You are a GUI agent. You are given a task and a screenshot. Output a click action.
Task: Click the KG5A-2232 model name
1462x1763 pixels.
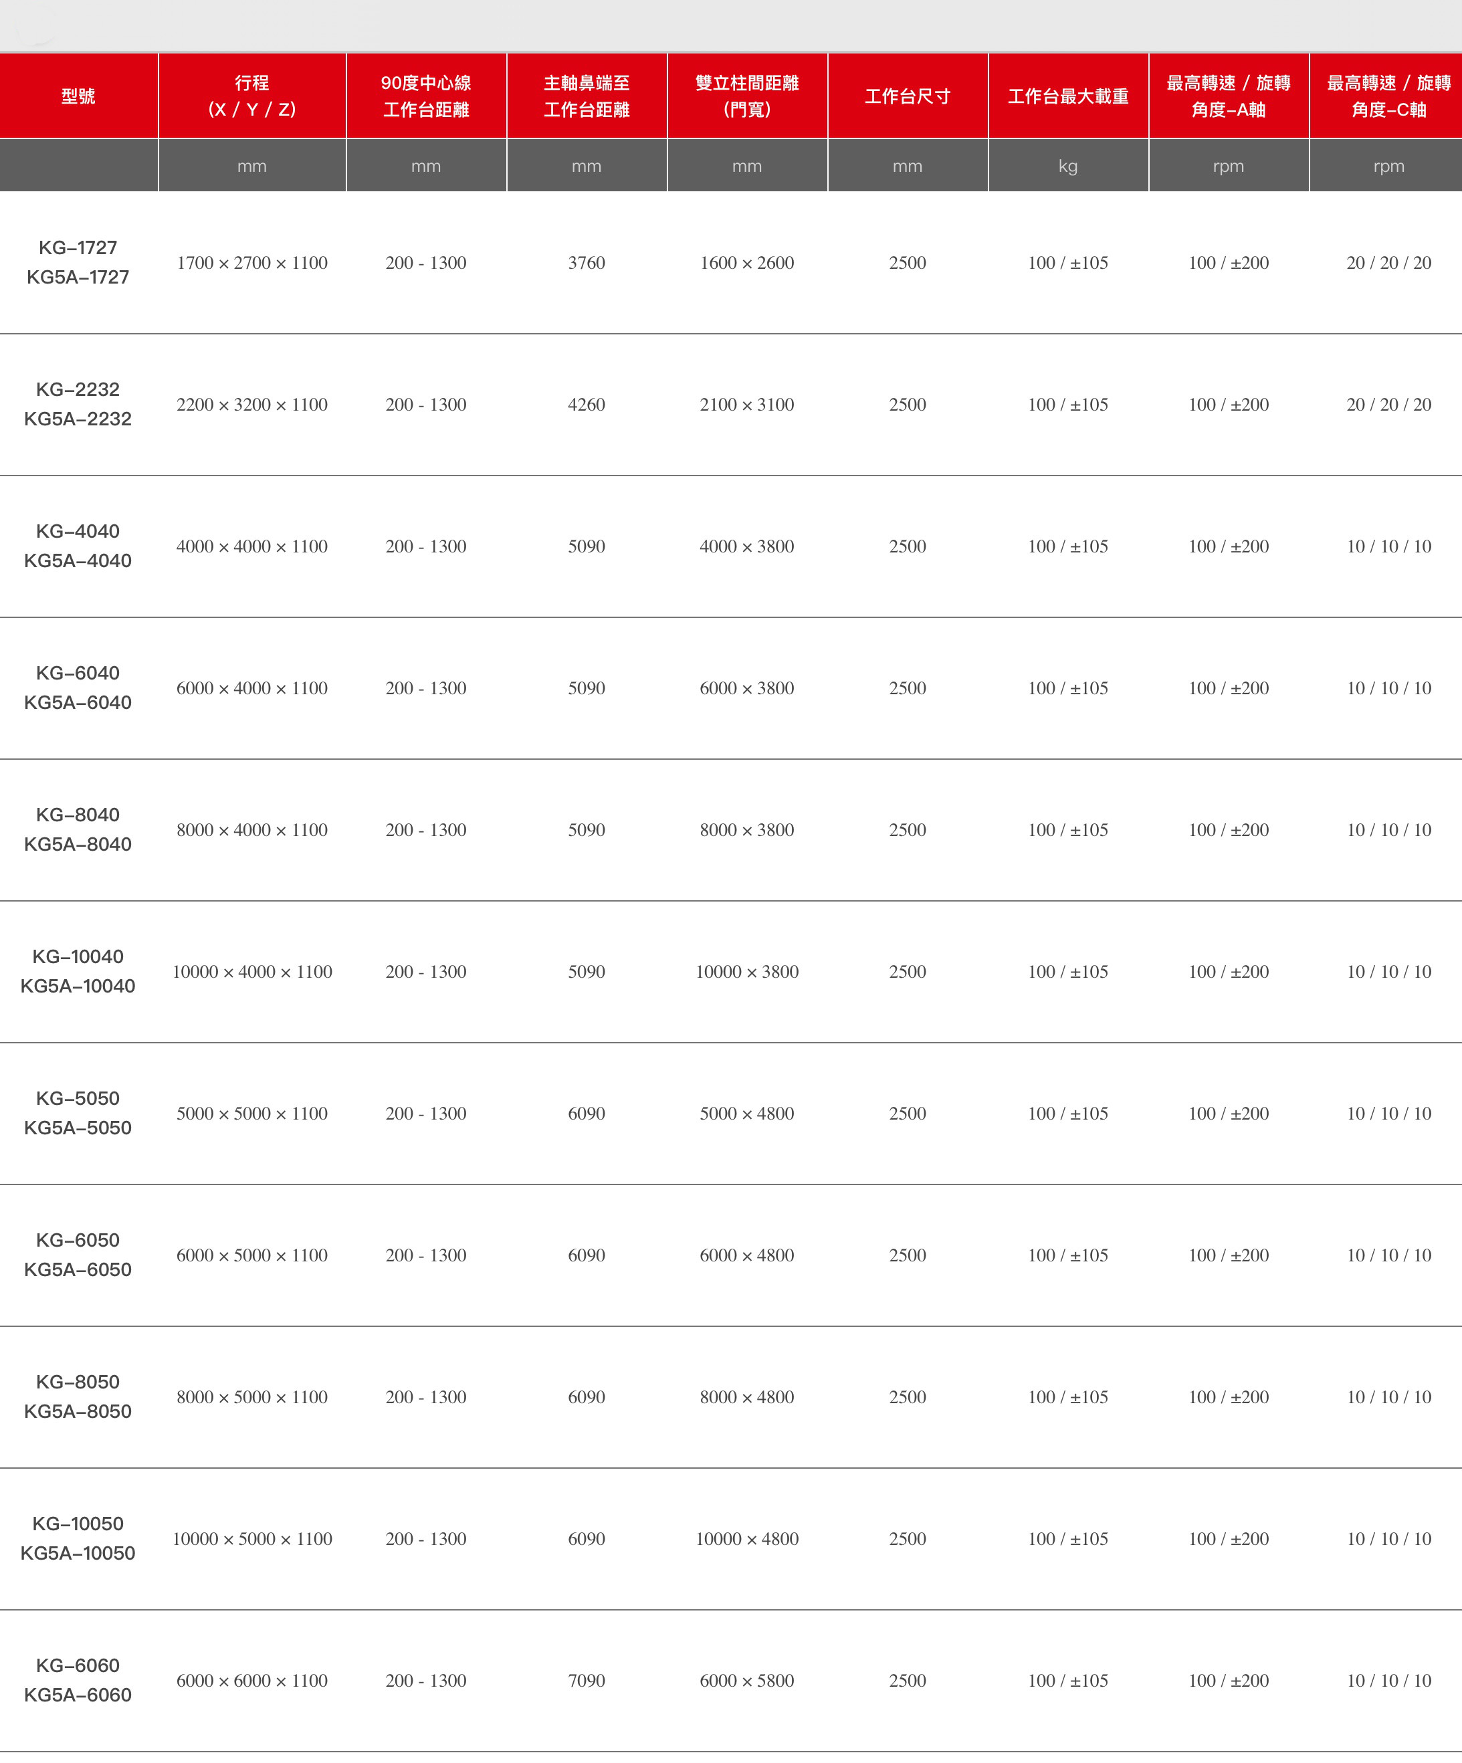point(78,419)
